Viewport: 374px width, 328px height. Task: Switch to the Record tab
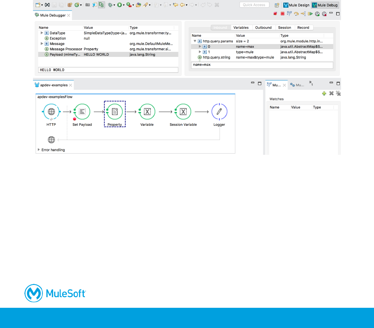point(303,28)
